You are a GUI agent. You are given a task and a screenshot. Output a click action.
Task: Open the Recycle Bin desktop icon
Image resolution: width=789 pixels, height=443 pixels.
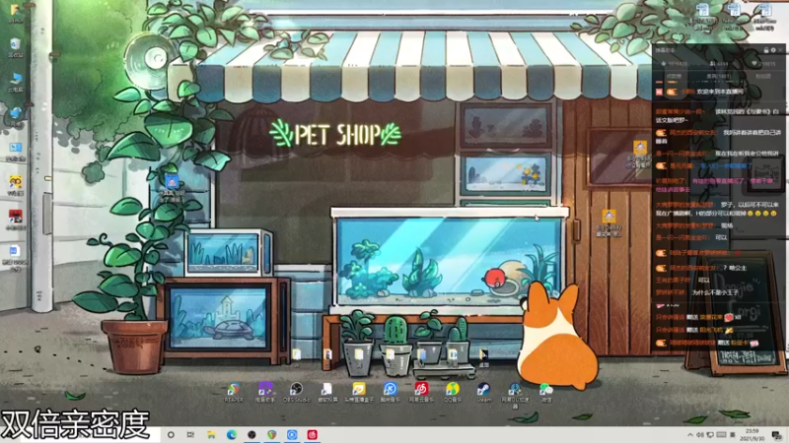pos(15,47)
